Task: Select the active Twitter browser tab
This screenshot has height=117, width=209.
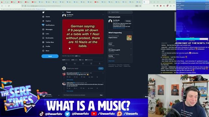Action: tap(146, 2)
